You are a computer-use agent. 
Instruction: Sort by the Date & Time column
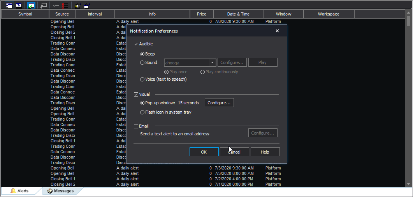pos(238,14)
